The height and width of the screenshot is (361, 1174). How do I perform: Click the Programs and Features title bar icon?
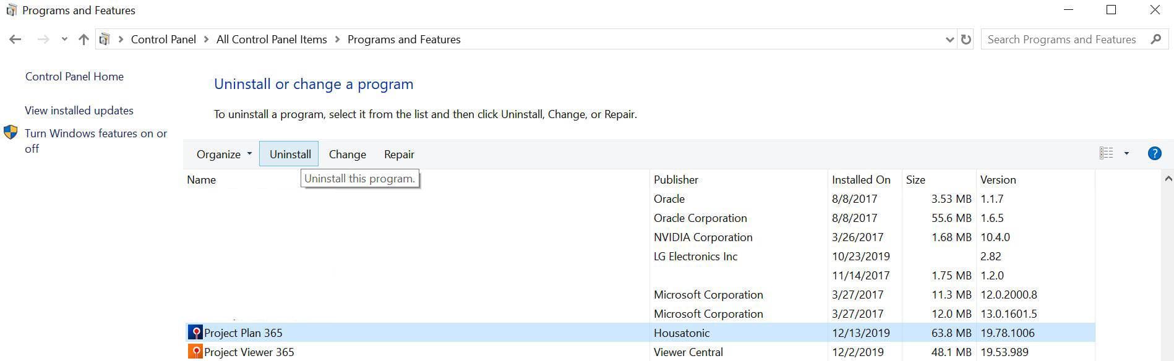(x=11, y=11)
